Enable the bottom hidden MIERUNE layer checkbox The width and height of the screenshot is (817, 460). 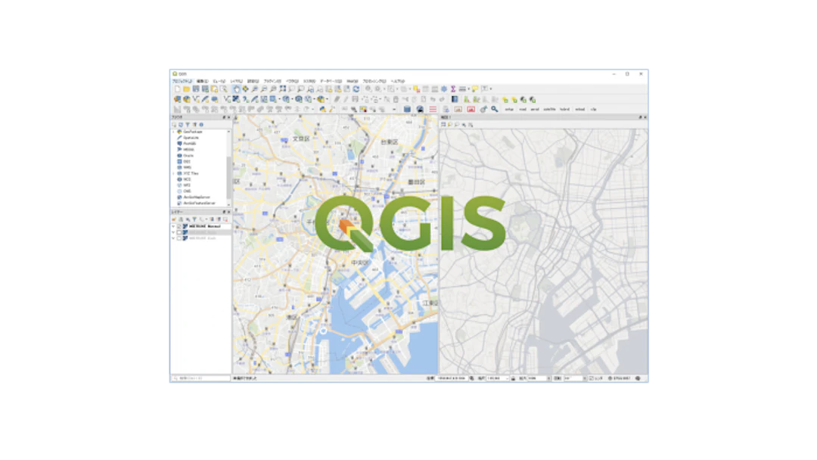click(x=178, y=238)
